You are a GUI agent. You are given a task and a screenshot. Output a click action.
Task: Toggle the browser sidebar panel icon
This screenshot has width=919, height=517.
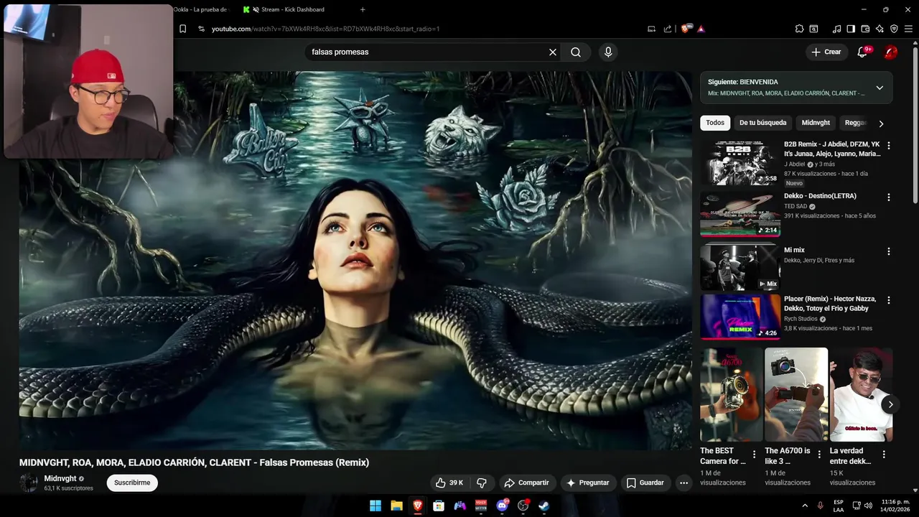[x=851, y=29]
